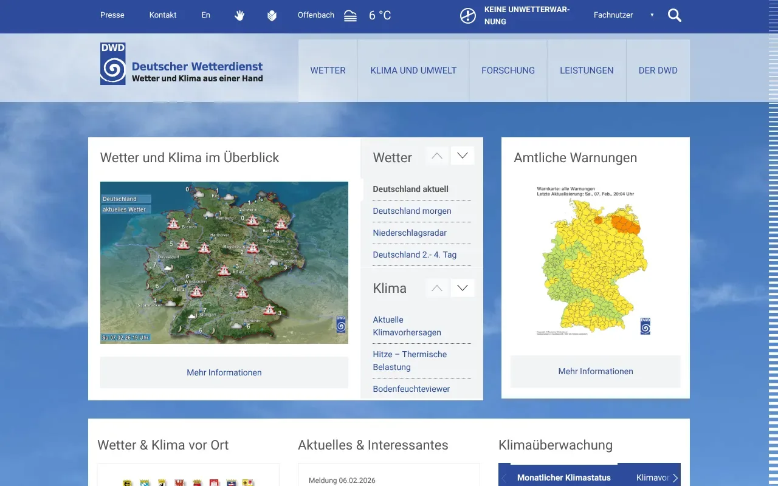Click the DWD logo on the warning map

pos(644,325)
